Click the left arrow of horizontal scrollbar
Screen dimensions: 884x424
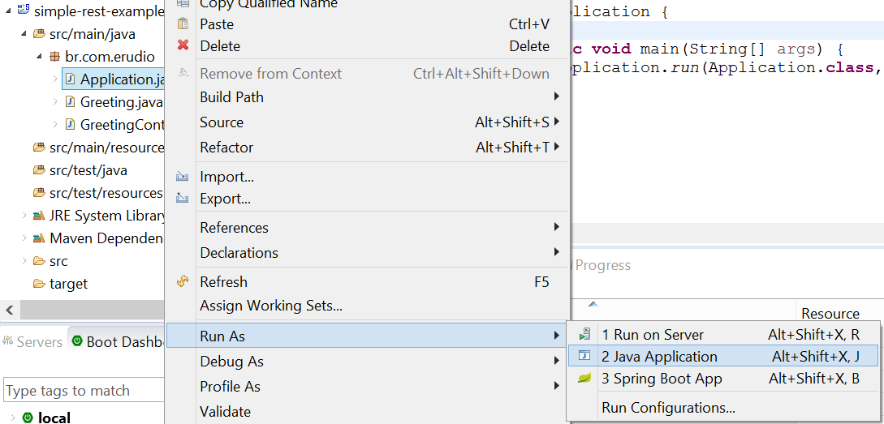pos(9,310)
